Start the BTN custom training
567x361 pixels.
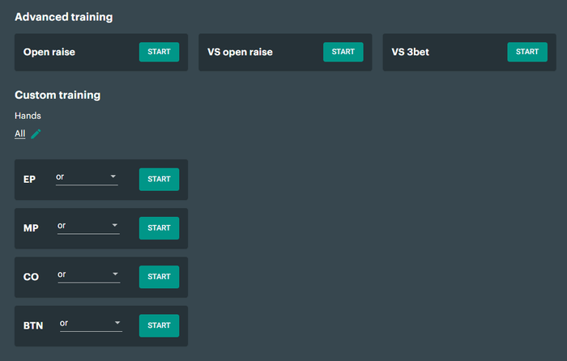(159, 325)
